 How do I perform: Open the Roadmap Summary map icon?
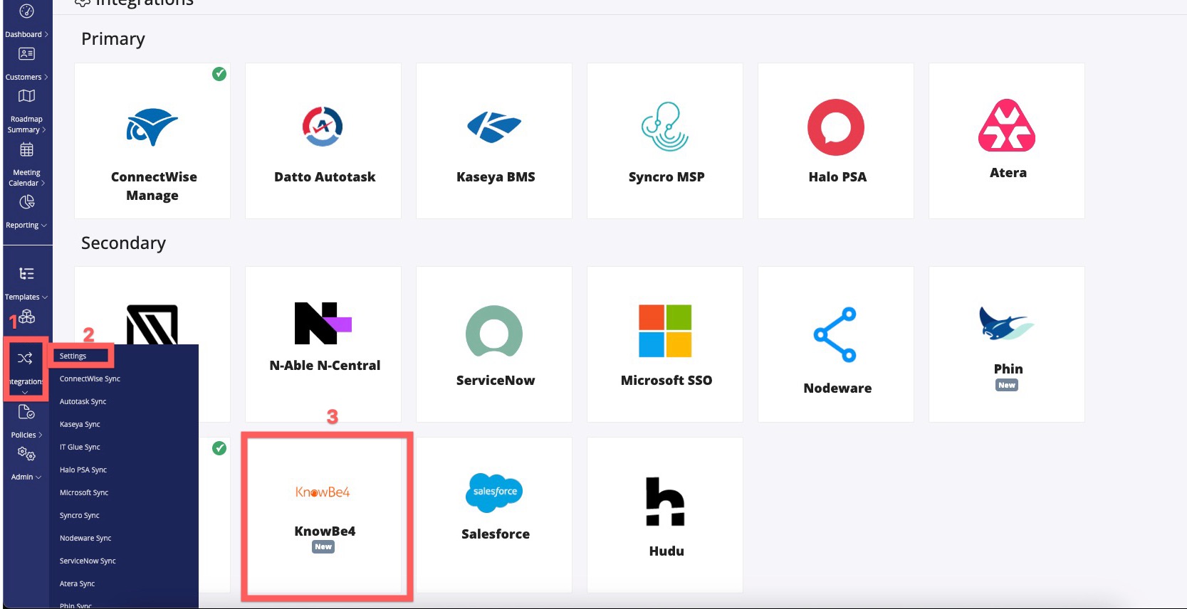coord(26,96)
